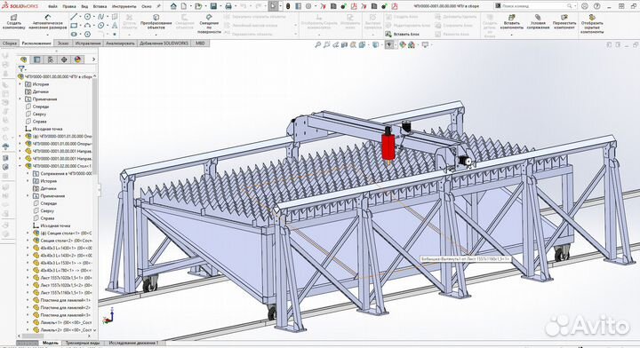Click Zoom to Fit in heads-up toolbar
The width and height of the screenshot is (640, 348).
tap(318, 44)
